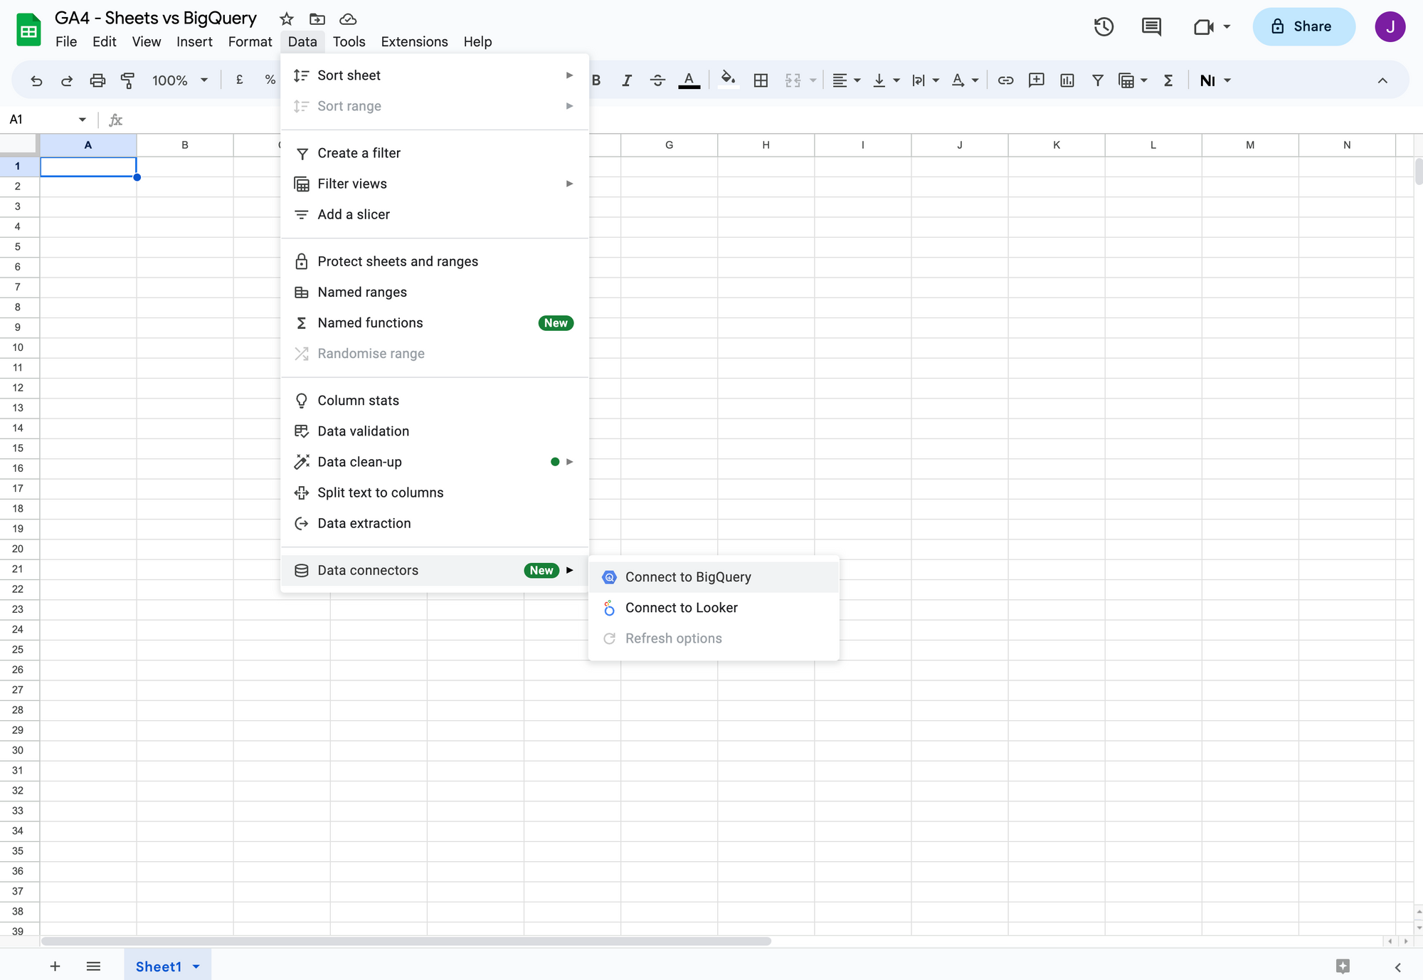
Task: Click the borders icon
Action: (761, 80)
